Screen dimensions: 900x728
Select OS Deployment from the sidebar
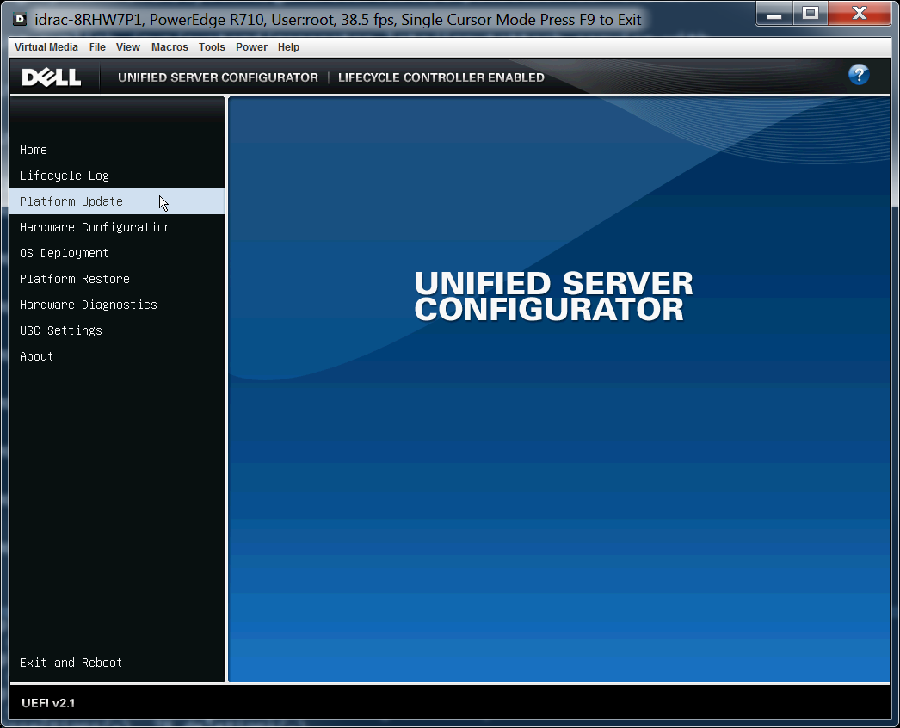[64, 253]
